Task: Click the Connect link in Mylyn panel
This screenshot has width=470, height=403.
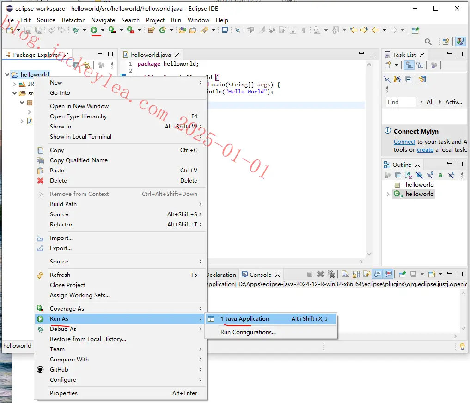Action: 404,142
